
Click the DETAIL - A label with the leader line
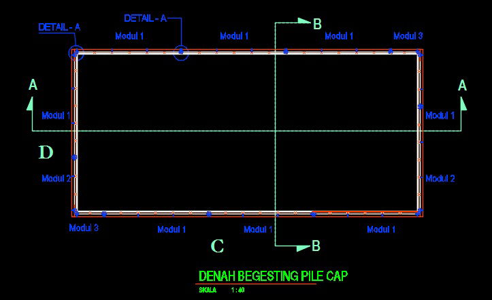tap(145, 18)
